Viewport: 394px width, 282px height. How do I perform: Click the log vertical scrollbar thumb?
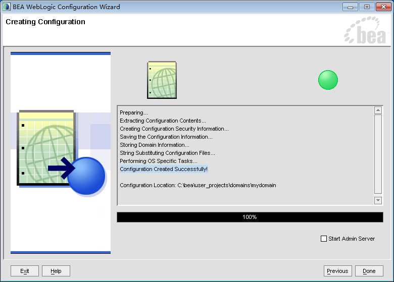point(378,154)
